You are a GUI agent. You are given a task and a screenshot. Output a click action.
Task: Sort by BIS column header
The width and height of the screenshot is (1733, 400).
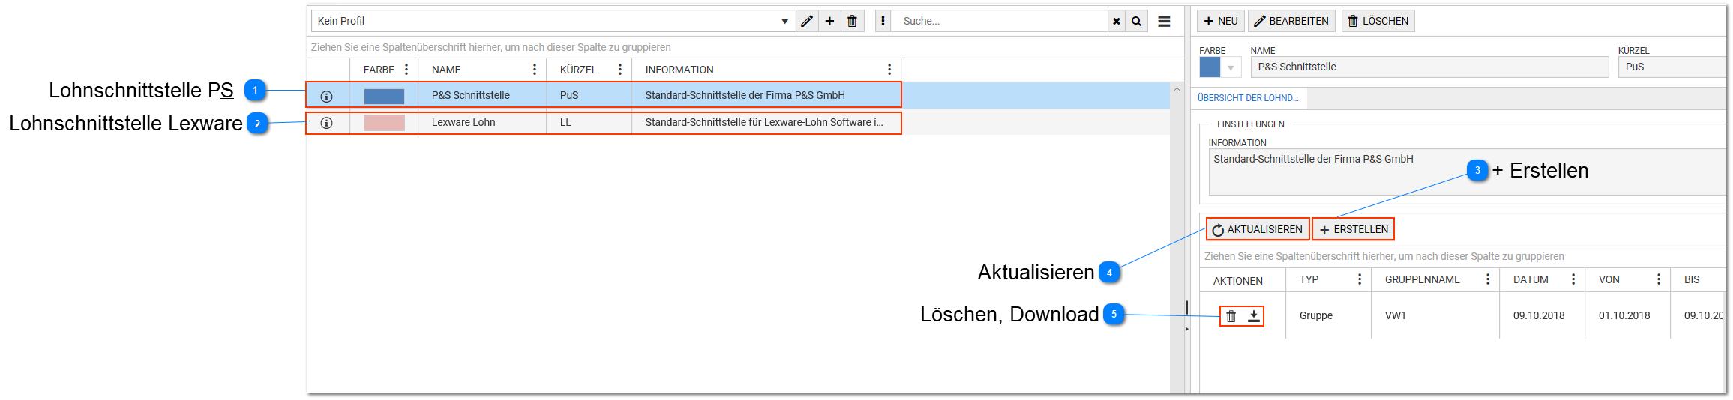[1691, 279]
